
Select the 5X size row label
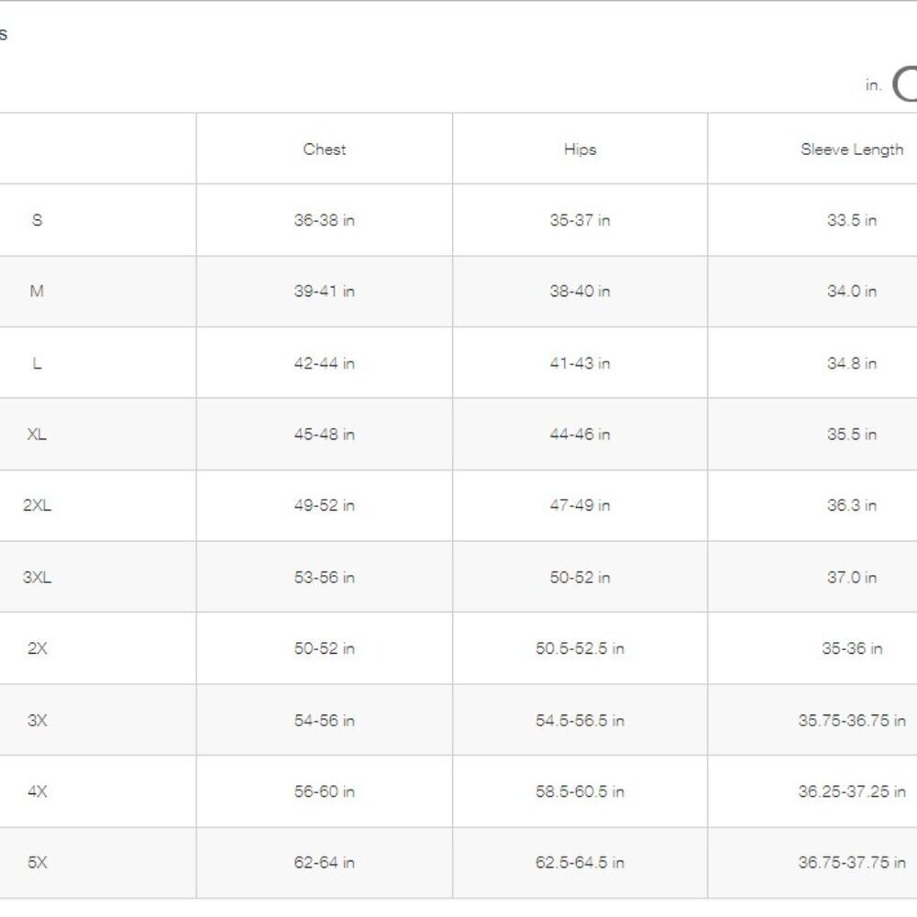[x=37, y=862]
